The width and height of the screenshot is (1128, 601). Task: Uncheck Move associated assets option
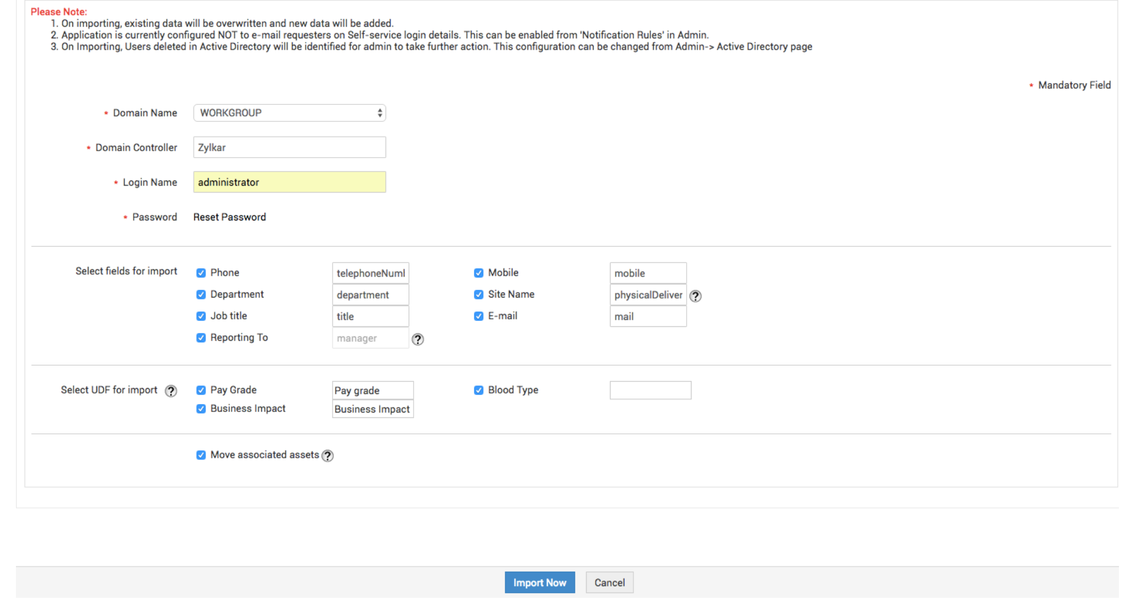(201, 455)
